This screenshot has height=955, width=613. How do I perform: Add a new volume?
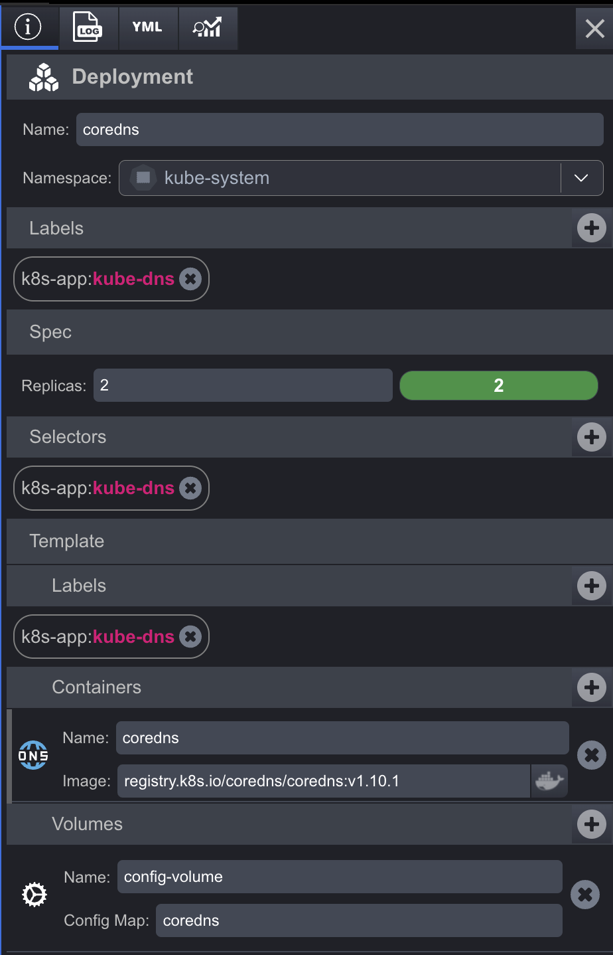point(592,824)
